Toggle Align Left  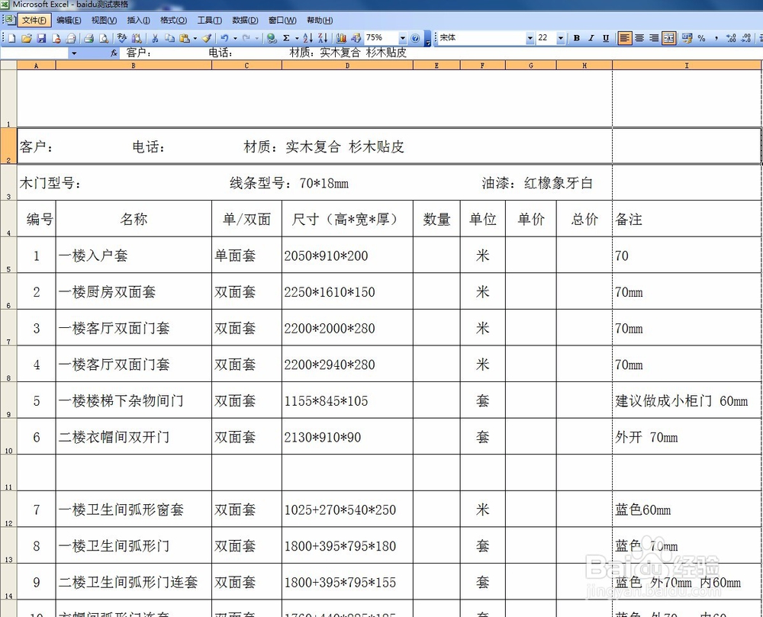tap(625, 38)
